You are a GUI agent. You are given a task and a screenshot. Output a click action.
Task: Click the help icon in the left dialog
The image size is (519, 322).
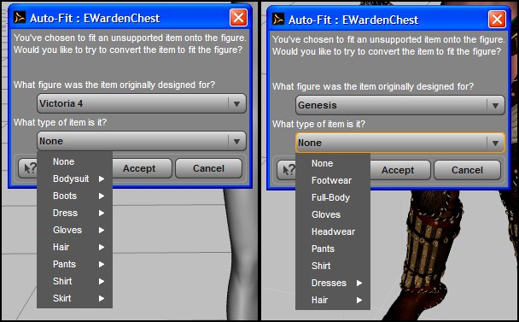(x=28, y=168)
